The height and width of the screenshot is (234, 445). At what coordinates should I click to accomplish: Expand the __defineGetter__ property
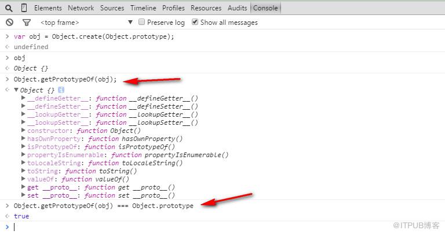(x=24, y=98)
